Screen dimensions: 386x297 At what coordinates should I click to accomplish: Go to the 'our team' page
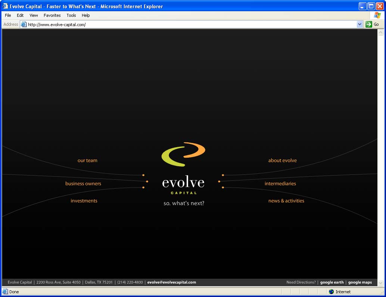[87, 161]
